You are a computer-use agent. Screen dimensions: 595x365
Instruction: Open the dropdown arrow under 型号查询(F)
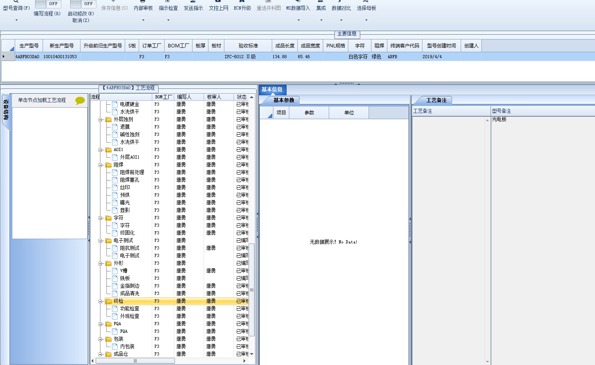[16, 20]
